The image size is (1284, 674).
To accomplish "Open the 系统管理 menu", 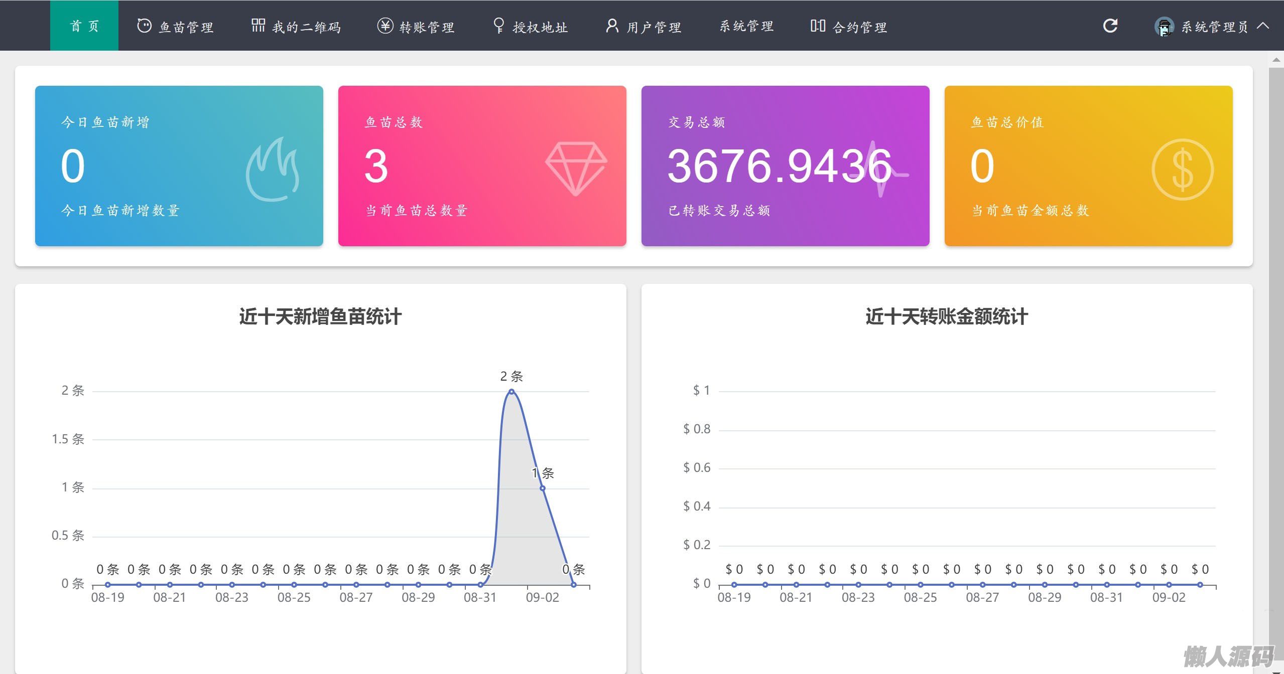I will click(746, 27).
